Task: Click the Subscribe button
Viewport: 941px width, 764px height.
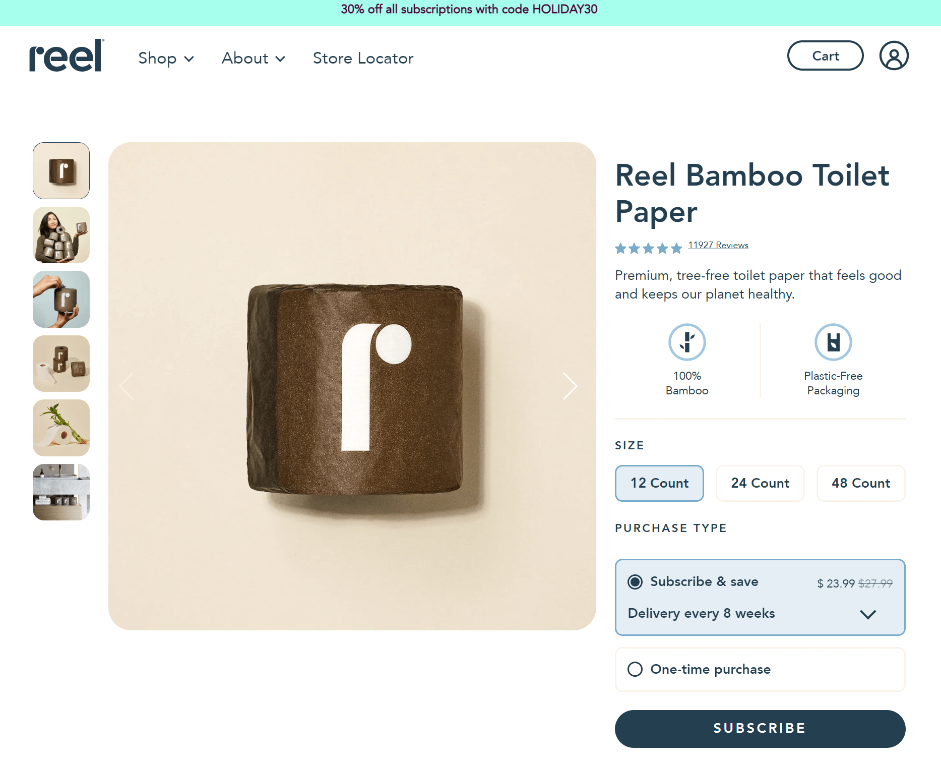Action: pos(760,728)
